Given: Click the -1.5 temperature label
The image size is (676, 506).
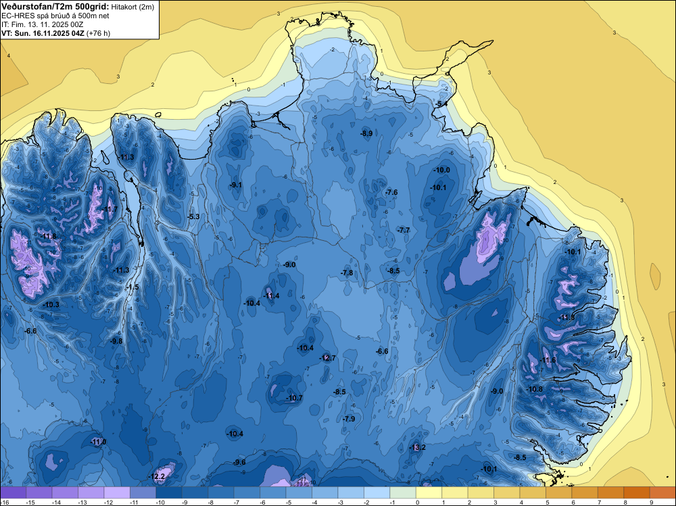Looking at the screenshot, I should coord(132,287).
